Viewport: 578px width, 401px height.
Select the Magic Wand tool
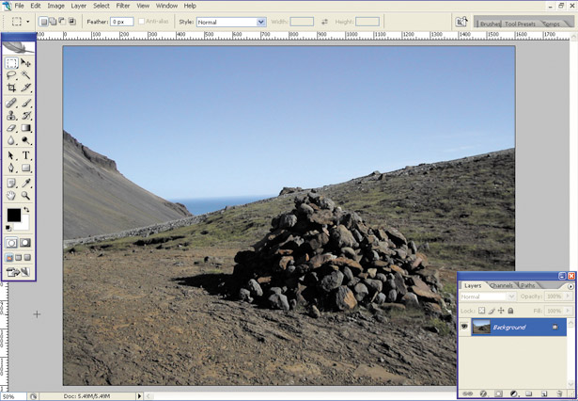coord(25,75)
